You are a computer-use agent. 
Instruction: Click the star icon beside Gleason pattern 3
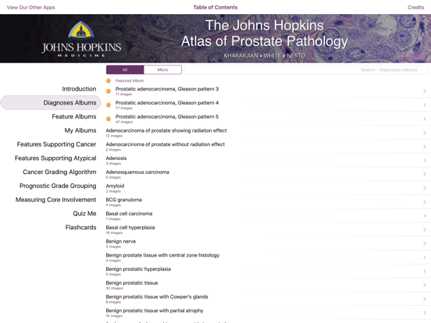click(109, 91)
